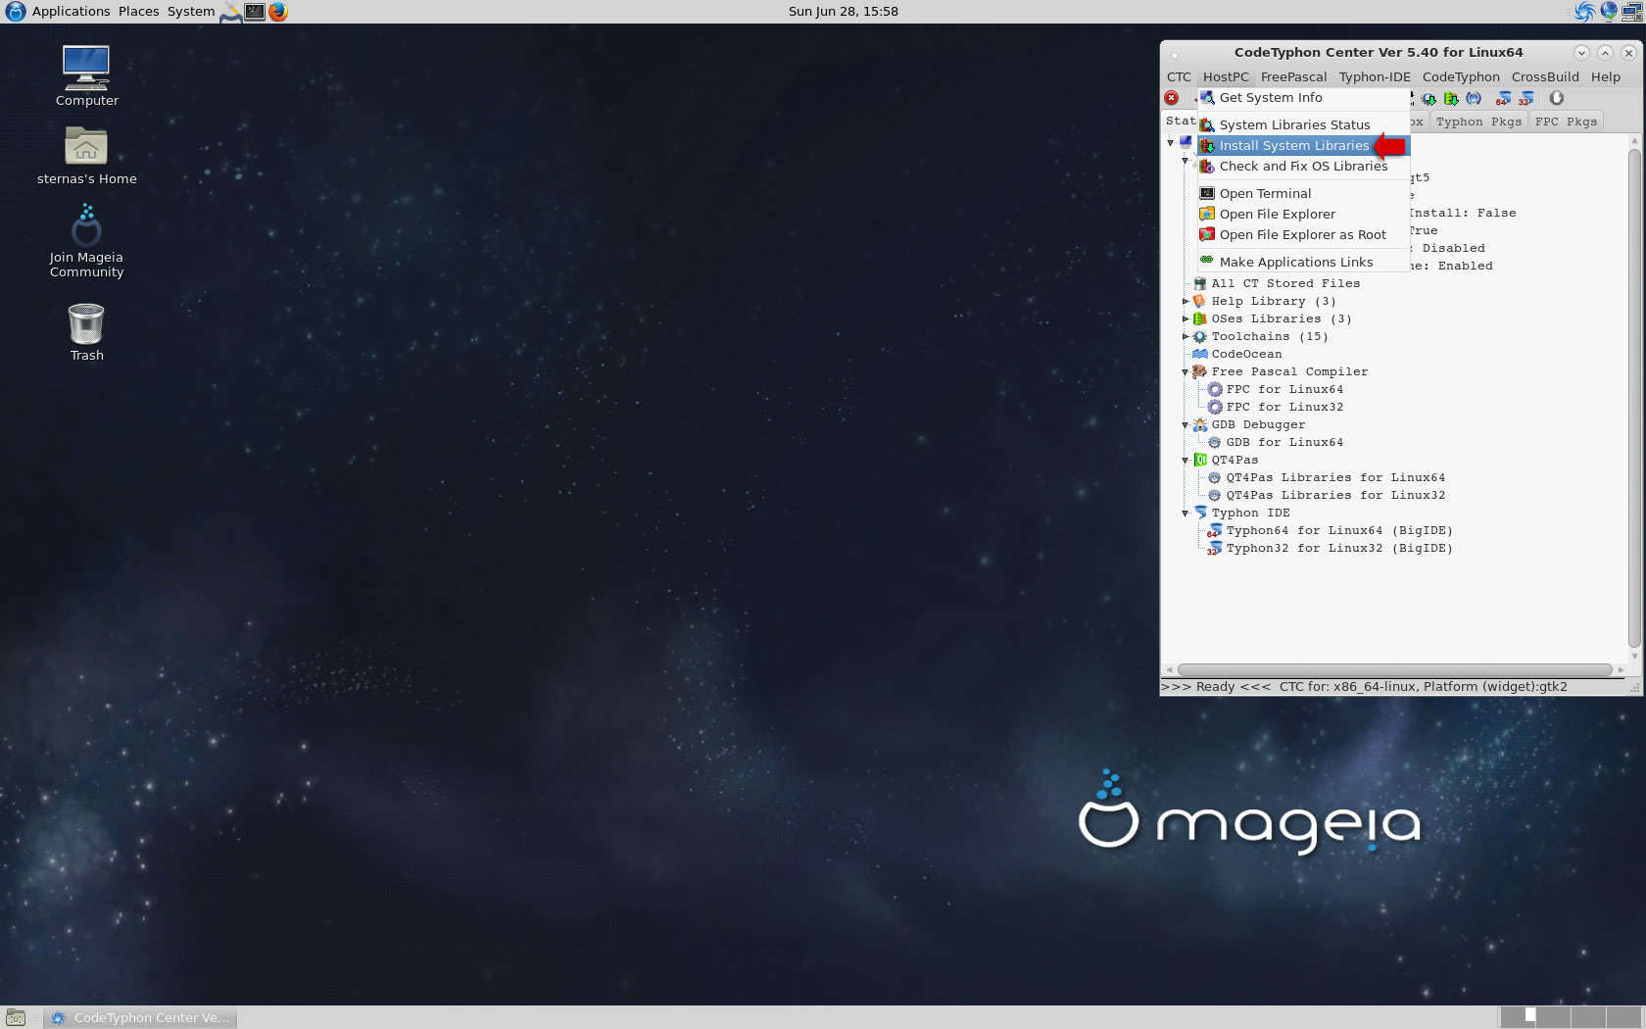Click the GDB Debugger bug icon
This screenshot has height=1029, width=1646.
1200,424
